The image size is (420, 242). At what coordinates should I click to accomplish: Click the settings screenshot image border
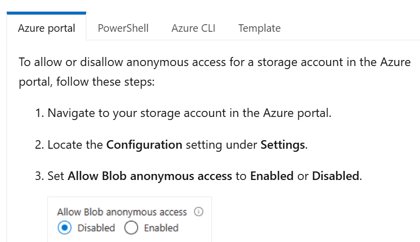pyautogui.click(x=130, y=219)
